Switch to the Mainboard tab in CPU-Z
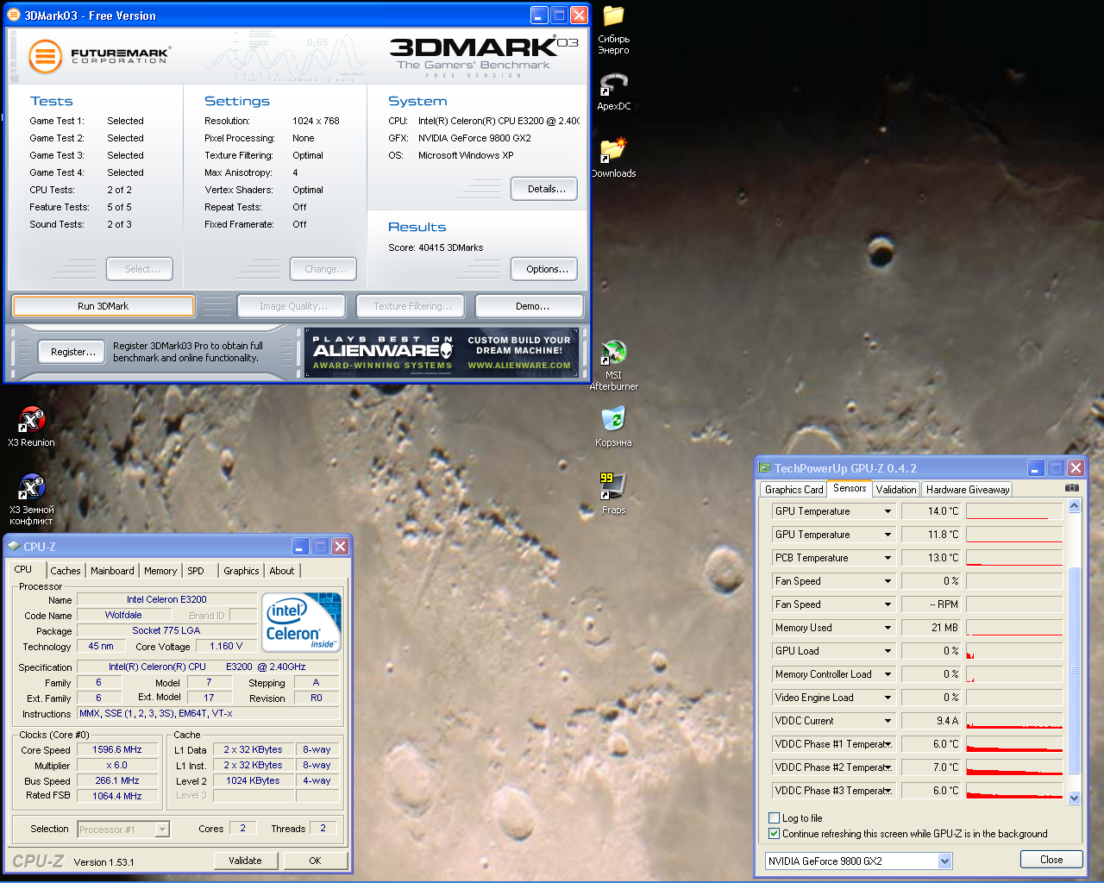Image resolution: width=1104 pixels, height=883 pixels. point(112,571)
